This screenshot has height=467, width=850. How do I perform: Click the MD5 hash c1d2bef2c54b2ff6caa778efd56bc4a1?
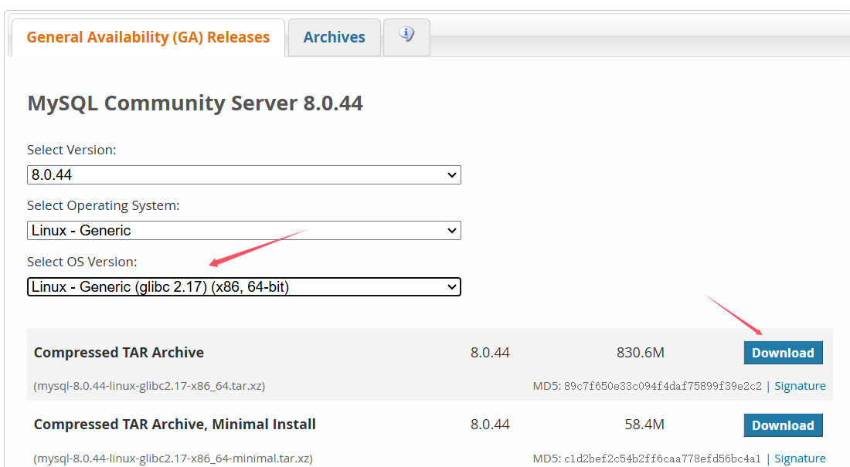click(662, 459)
